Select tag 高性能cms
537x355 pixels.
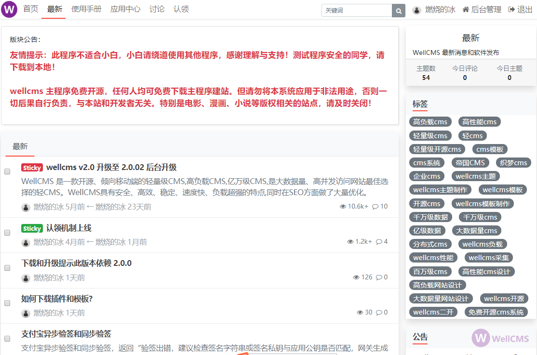(x=480, y=122)
